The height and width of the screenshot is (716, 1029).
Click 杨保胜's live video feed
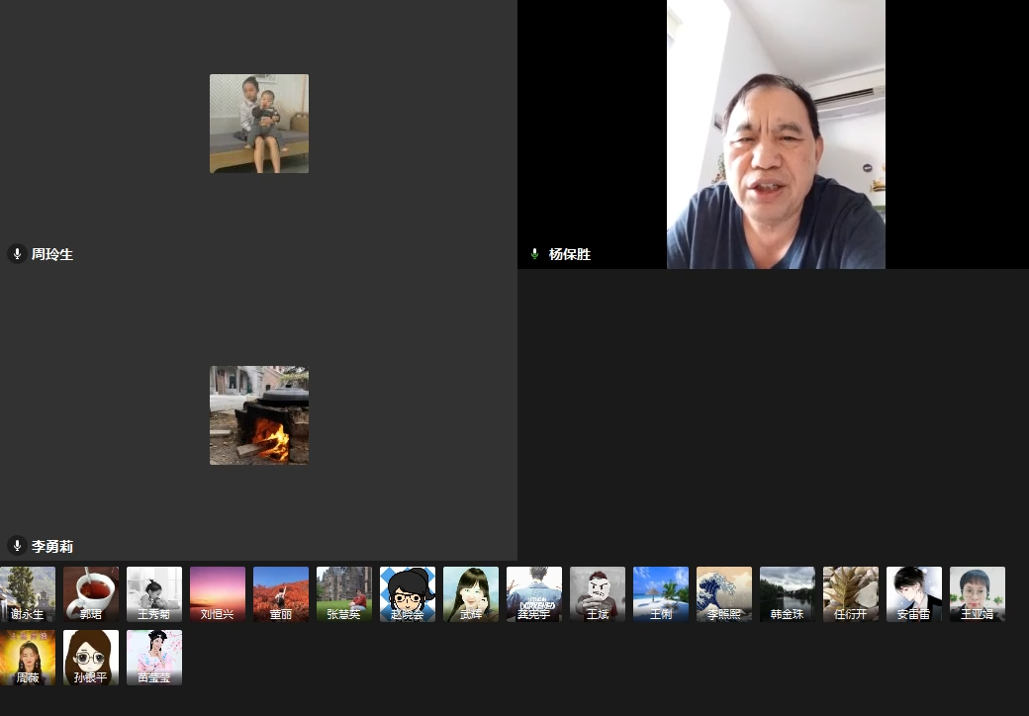[776, 134]
